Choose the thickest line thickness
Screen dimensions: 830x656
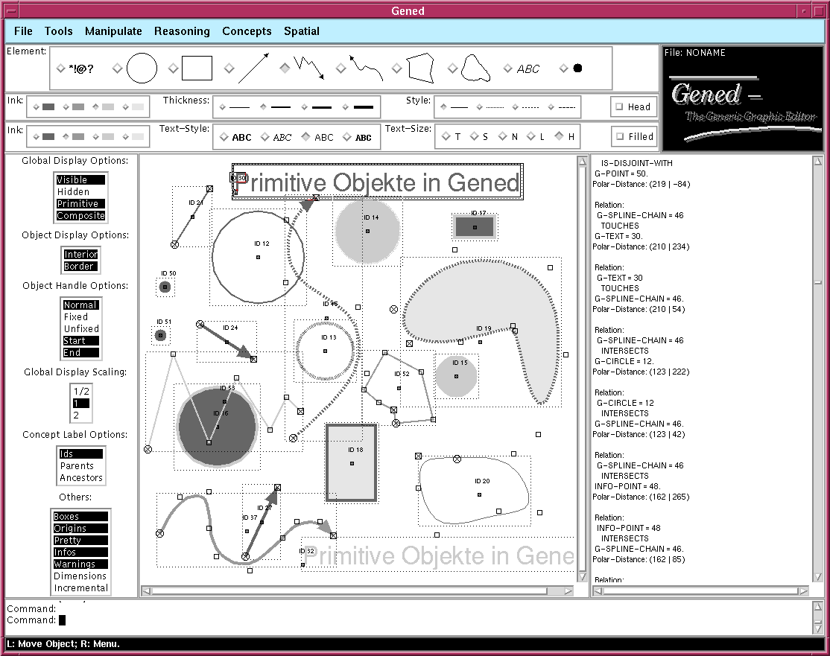pyautogui.click(x=358, y=107)
